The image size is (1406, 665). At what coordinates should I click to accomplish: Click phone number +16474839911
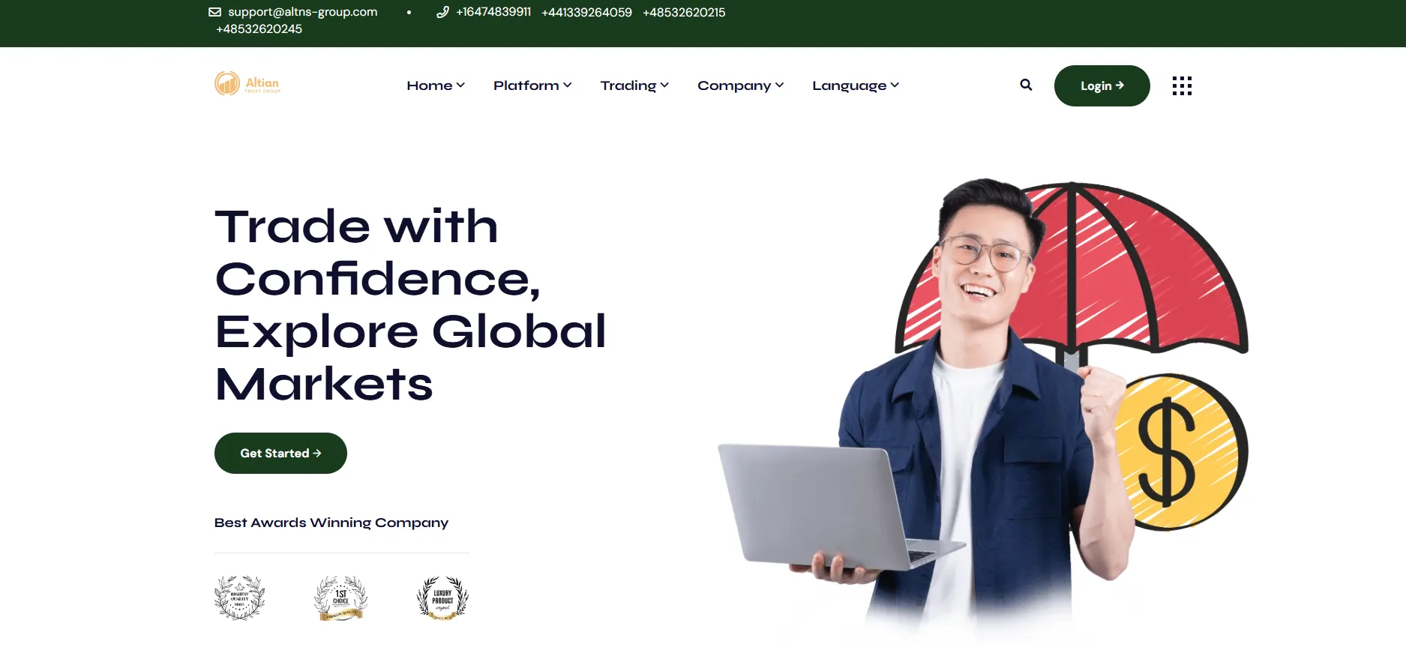click(x=493, y=12)
